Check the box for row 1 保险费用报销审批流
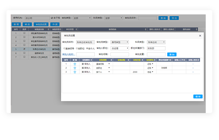Screen dimensions: 219x140 24,33
